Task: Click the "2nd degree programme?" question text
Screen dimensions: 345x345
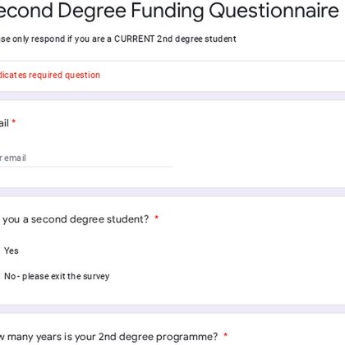Action: click(109, 337)
